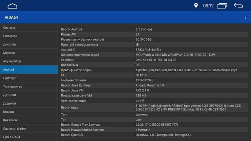251x141 pixels.
Task: Click the kernel architecture value armv7l
Action: (140, 101)
